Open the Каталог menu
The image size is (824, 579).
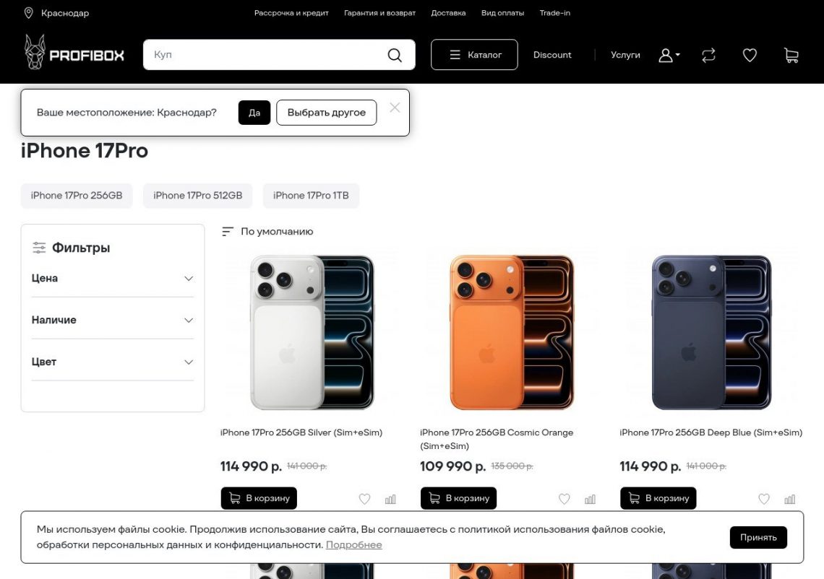474,55
